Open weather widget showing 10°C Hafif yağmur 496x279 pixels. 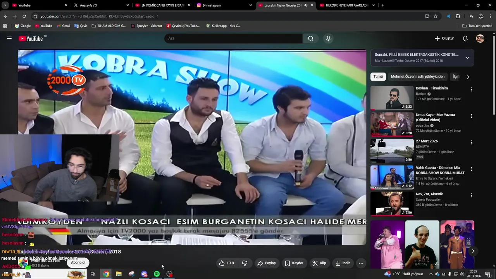pyautogui.click(x=403, y=274)
